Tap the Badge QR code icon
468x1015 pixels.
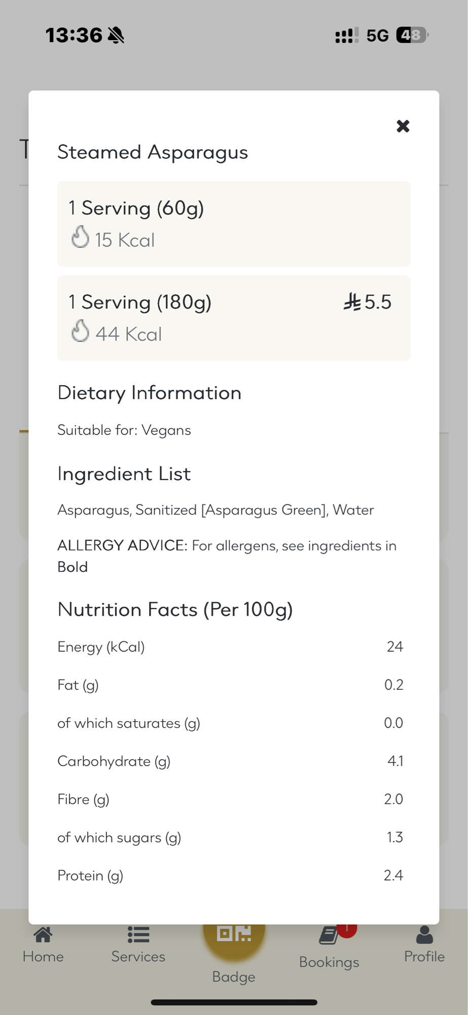234,934
